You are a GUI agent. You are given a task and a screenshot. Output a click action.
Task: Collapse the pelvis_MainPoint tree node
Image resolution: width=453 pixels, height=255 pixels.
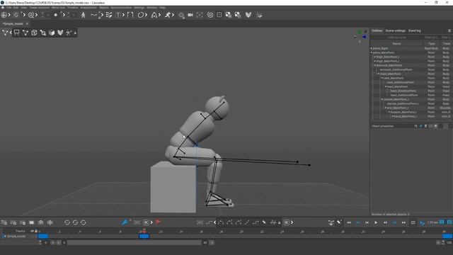(x=372, y=52)
